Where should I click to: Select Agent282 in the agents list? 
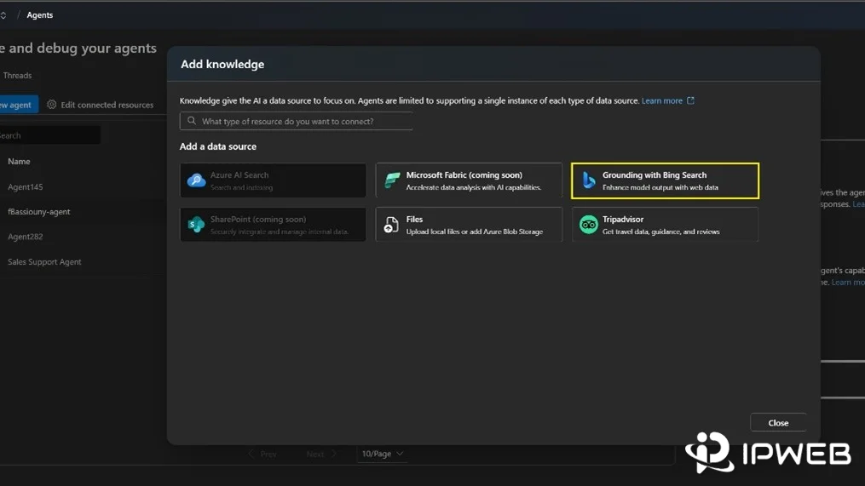click(x=25, y=237)
